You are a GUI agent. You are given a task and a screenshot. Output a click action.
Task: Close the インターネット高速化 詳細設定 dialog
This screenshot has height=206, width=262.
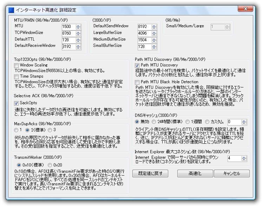tap(245, 9)
